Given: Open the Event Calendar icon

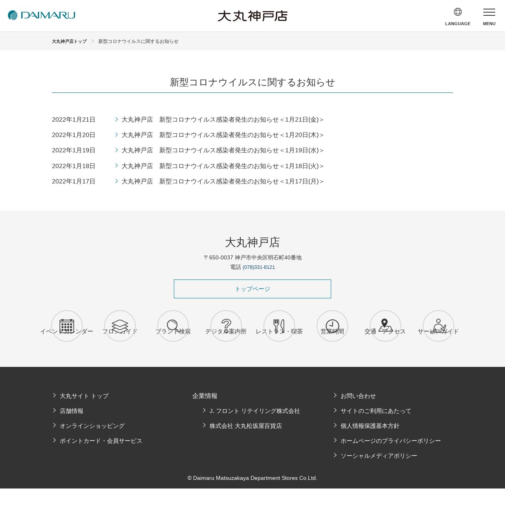Looking at the screenshot, I should pyautogui.click(x=67, y=326).
